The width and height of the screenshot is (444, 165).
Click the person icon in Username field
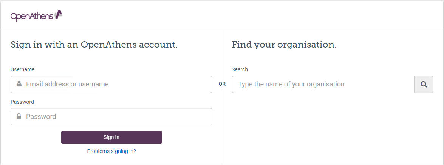19,84
